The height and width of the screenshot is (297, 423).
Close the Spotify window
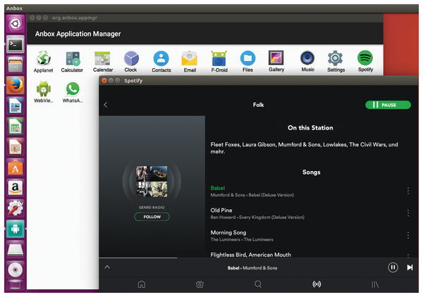tap(104, 80)
